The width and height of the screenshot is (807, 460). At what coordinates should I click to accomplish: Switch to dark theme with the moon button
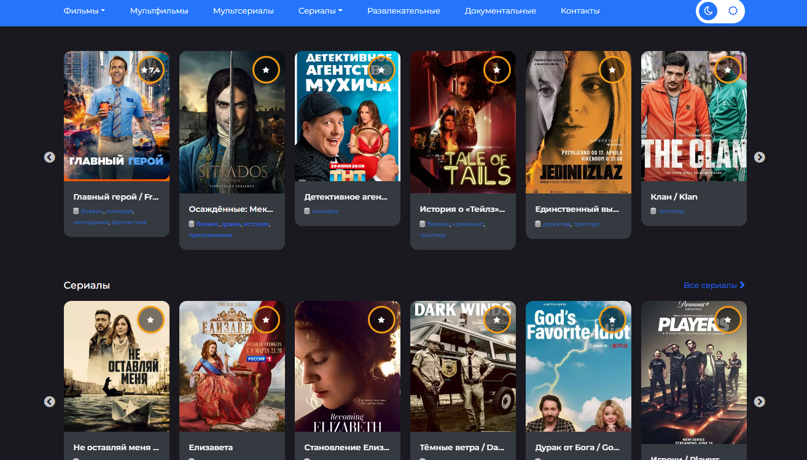(x=708, y=10)
